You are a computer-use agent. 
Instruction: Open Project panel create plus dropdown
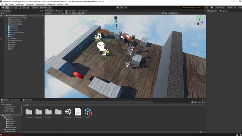[x=2, y=102]
